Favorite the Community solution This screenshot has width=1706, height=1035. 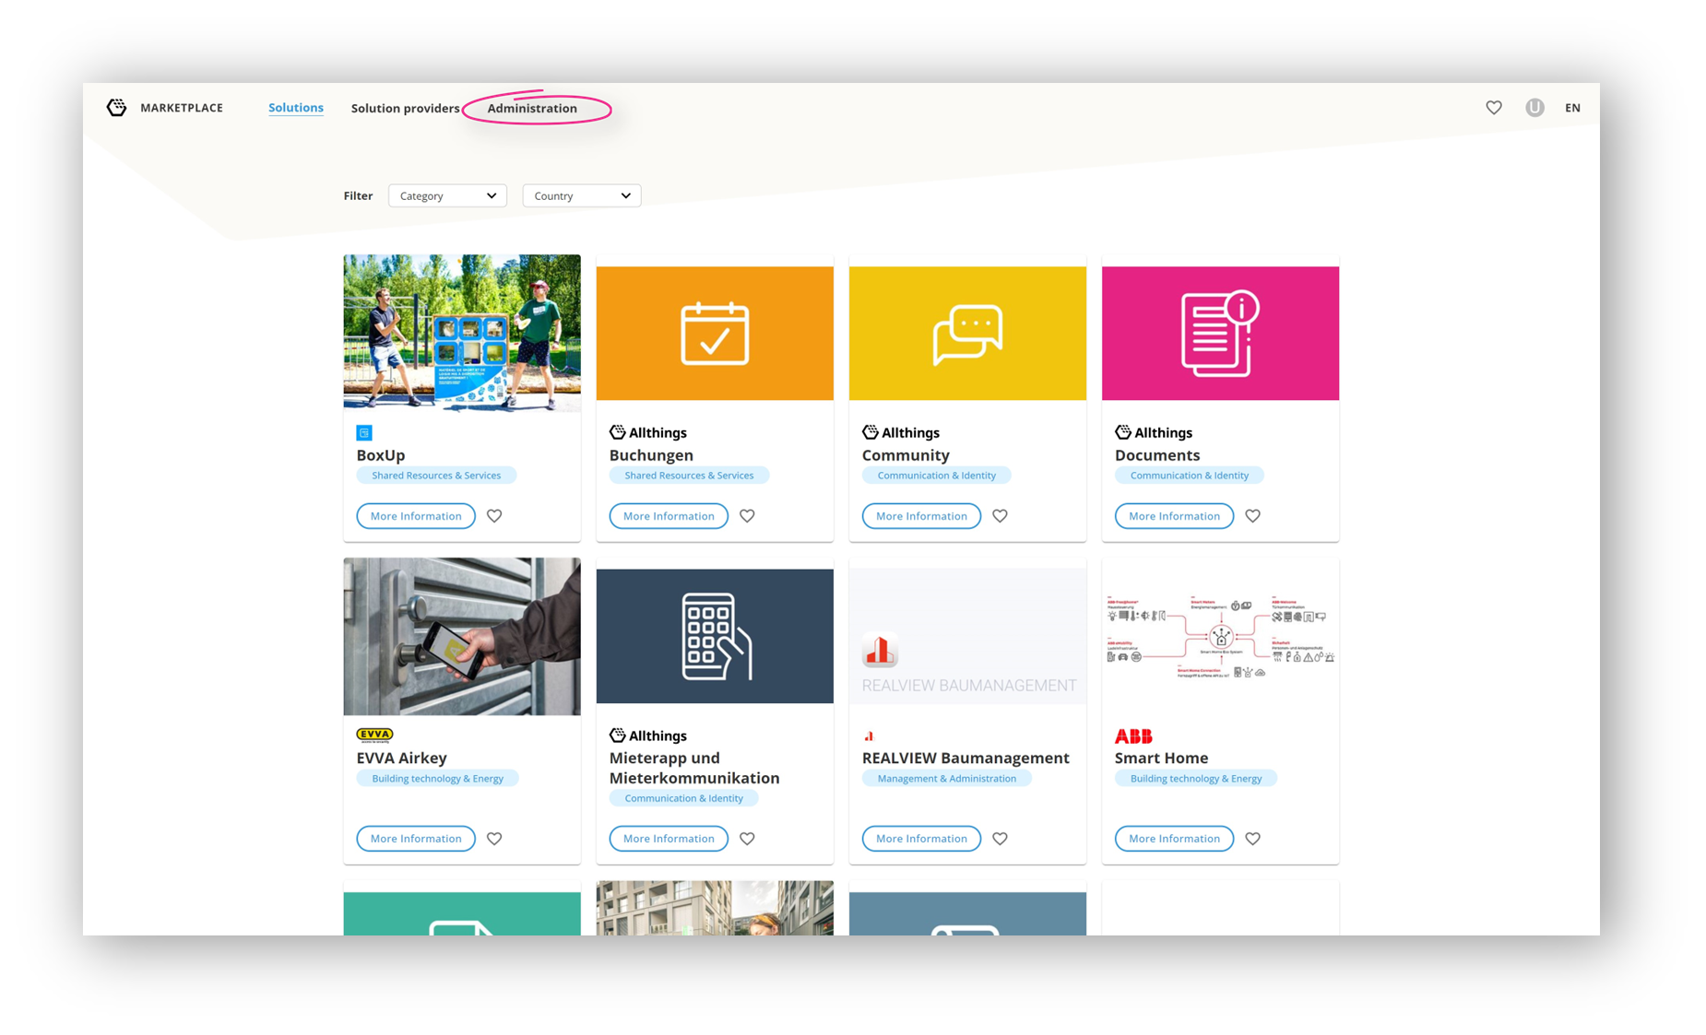[1000, 516]
